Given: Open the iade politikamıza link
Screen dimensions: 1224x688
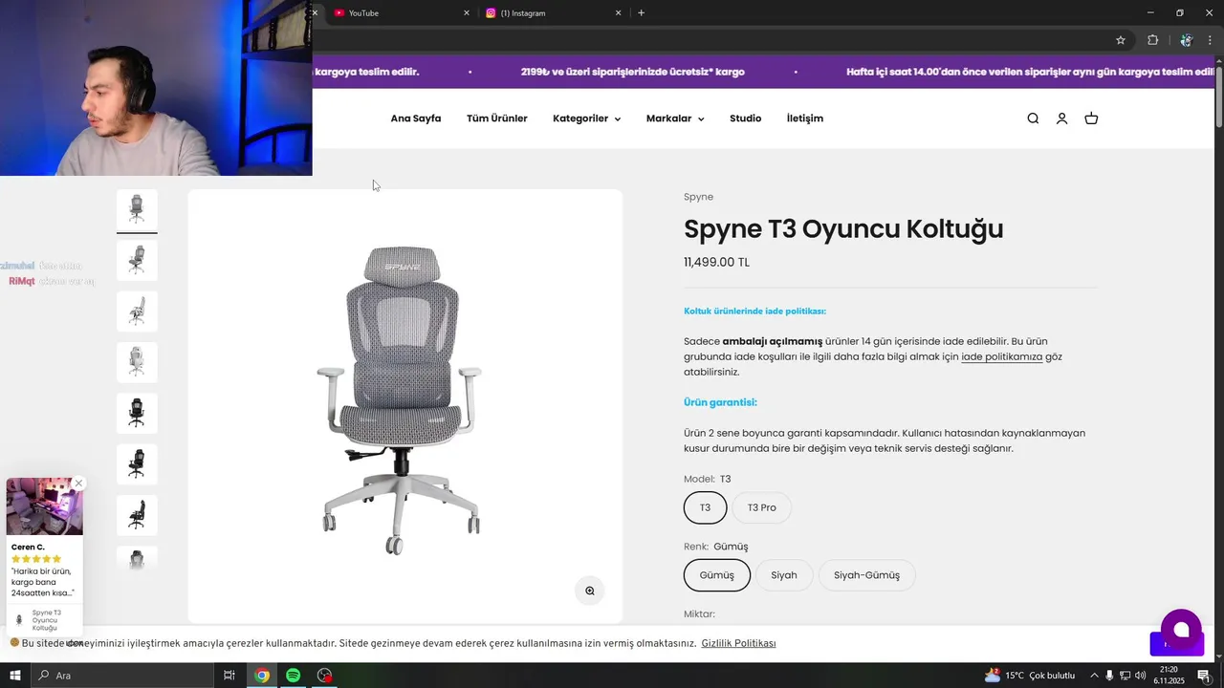Looking at the screenshot, I should (1001, 356).
